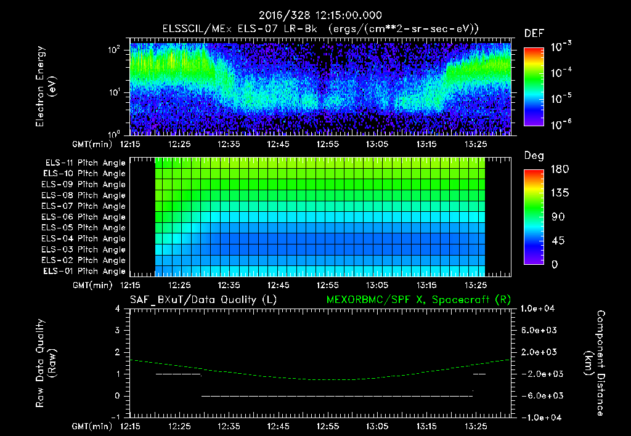Click the white data quality line at value 0
Image resolution: width=631 pixels, height=436 pixels.
337,396
